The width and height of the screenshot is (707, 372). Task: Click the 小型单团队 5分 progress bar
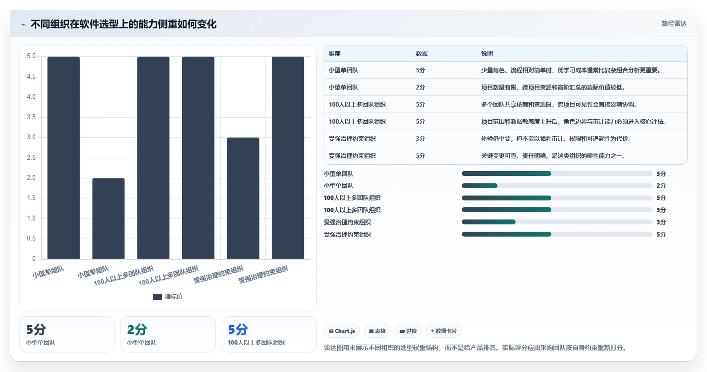[x=557, y=174]
